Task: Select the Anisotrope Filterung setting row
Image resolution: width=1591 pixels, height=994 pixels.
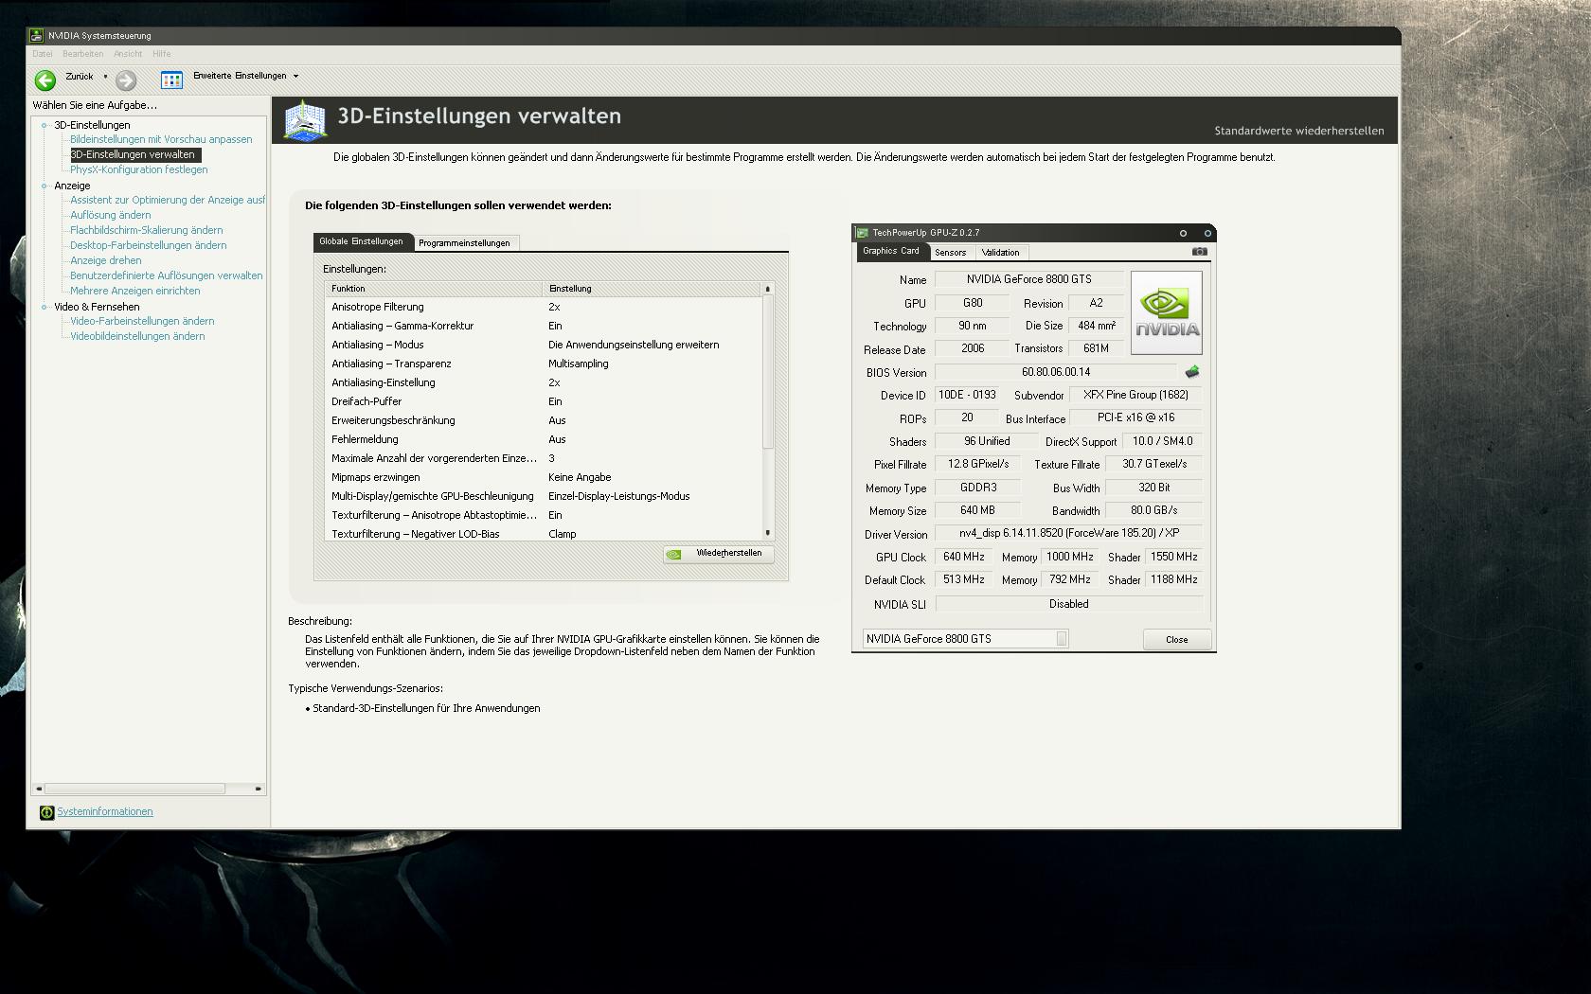Action: (544, 307)
